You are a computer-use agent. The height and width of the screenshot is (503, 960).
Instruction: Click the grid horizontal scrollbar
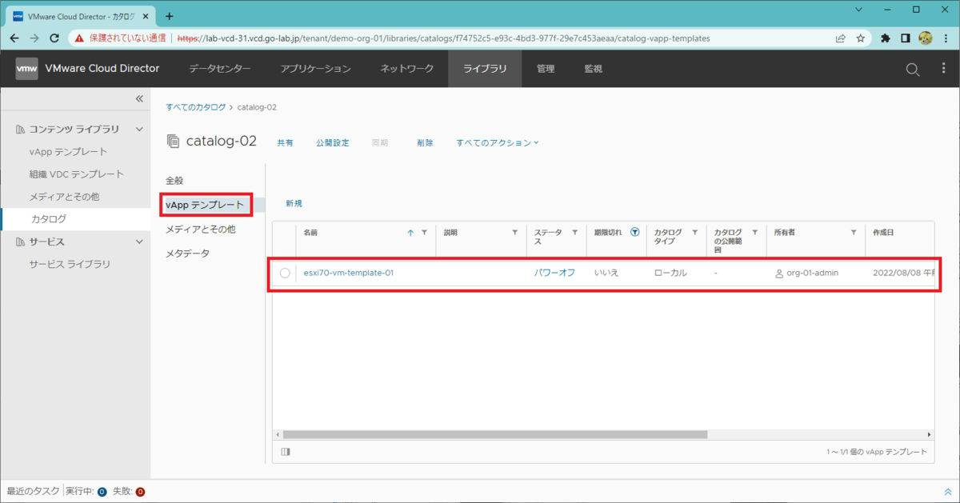pyautogui.click(x=495, y=434)
